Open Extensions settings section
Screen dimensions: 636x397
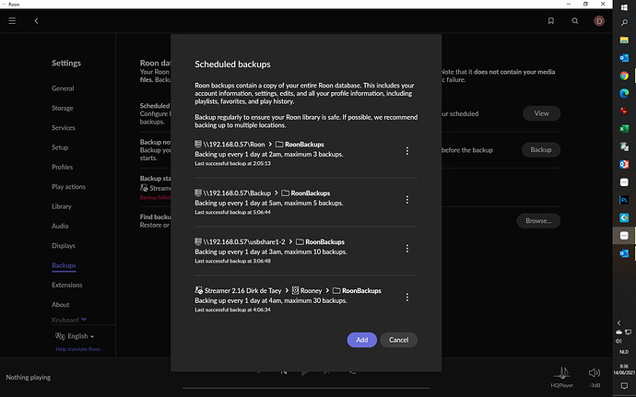[x=67, y=285]
